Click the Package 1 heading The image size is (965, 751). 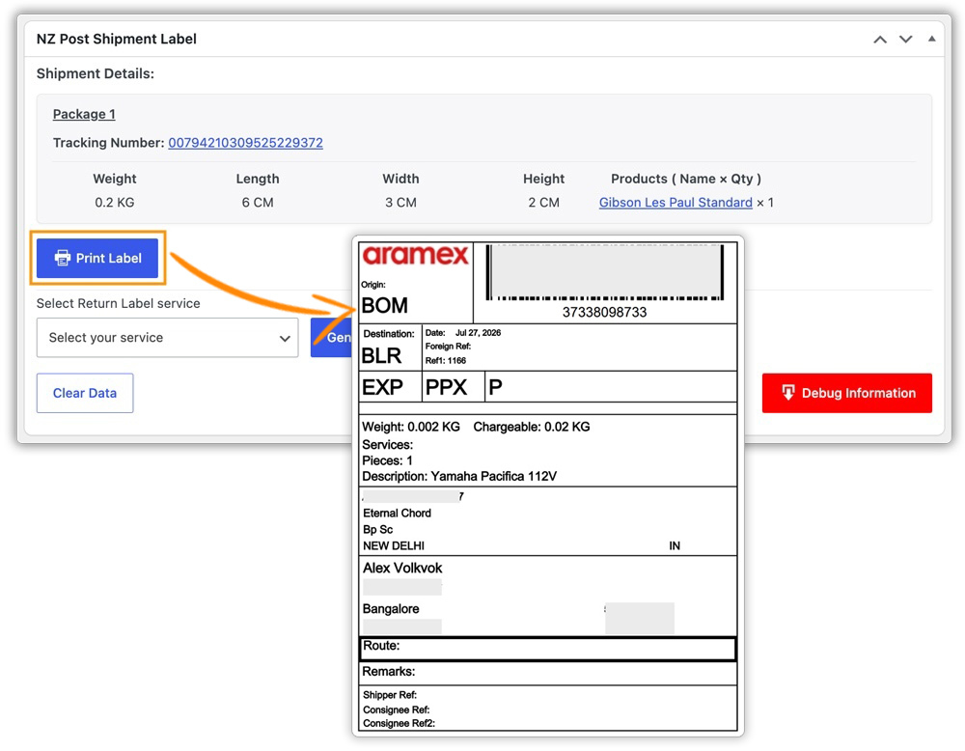(84, 114)
